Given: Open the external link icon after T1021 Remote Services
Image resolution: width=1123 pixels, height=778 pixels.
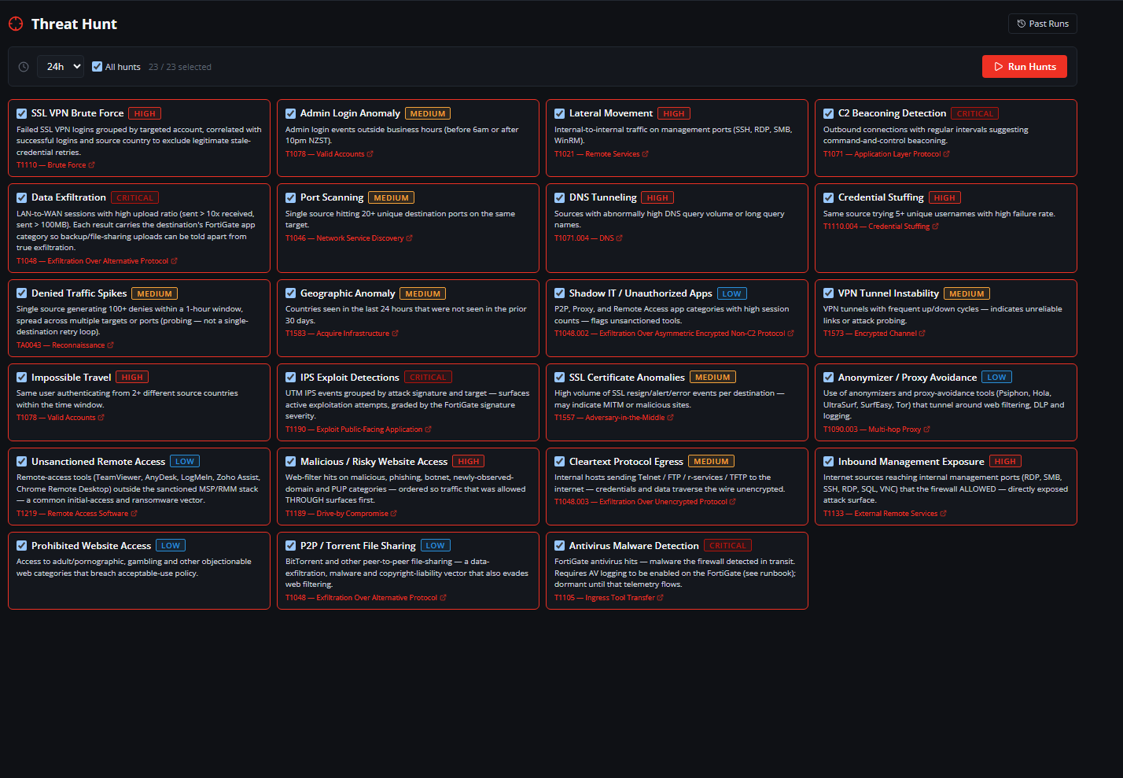Looking at the screenshot, I should (646, 154).
